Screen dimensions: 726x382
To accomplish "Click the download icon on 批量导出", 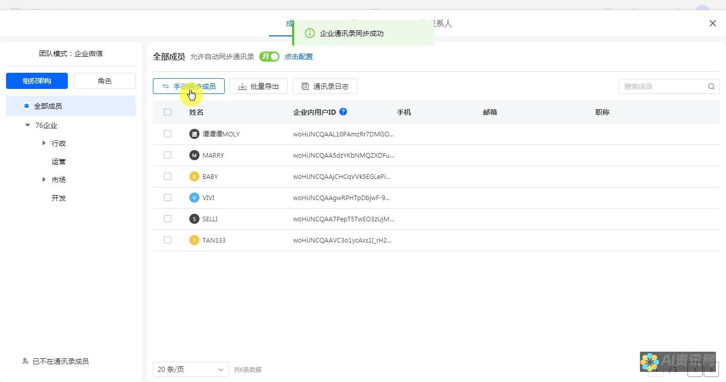I will point(243,86).
